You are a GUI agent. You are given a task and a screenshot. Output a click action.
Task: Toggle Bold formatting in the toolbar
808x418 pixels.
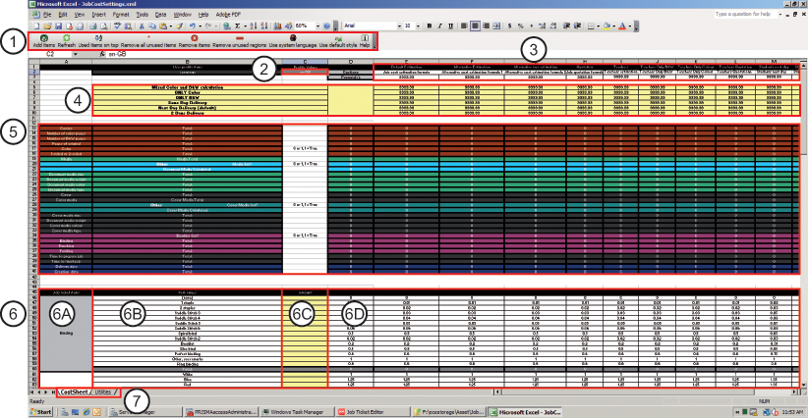(x=430, y=25)
